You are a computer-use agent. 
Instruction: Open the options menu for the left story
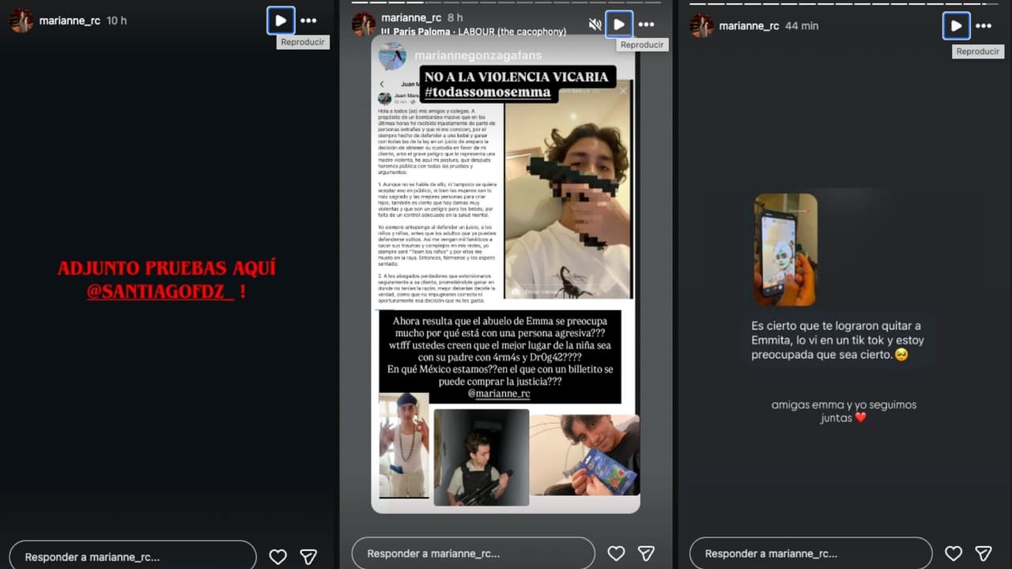pos(308,21)
